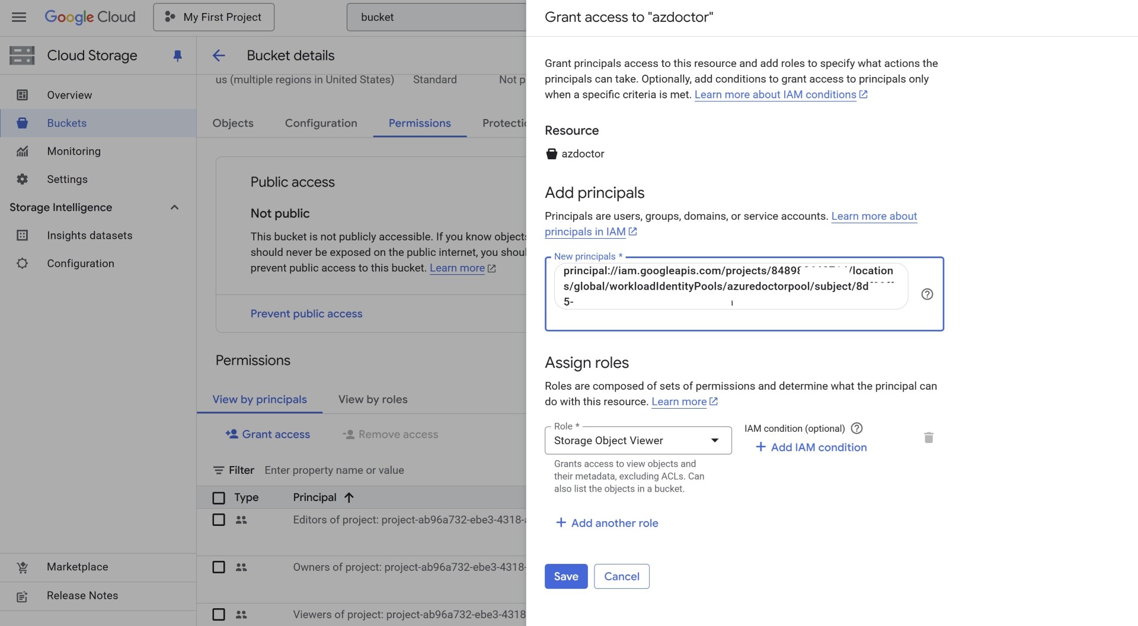Image resolution: width=1138 pixels, height=626 pixels.
Task: Click the Type column header
Action: [x=247, y=497]
